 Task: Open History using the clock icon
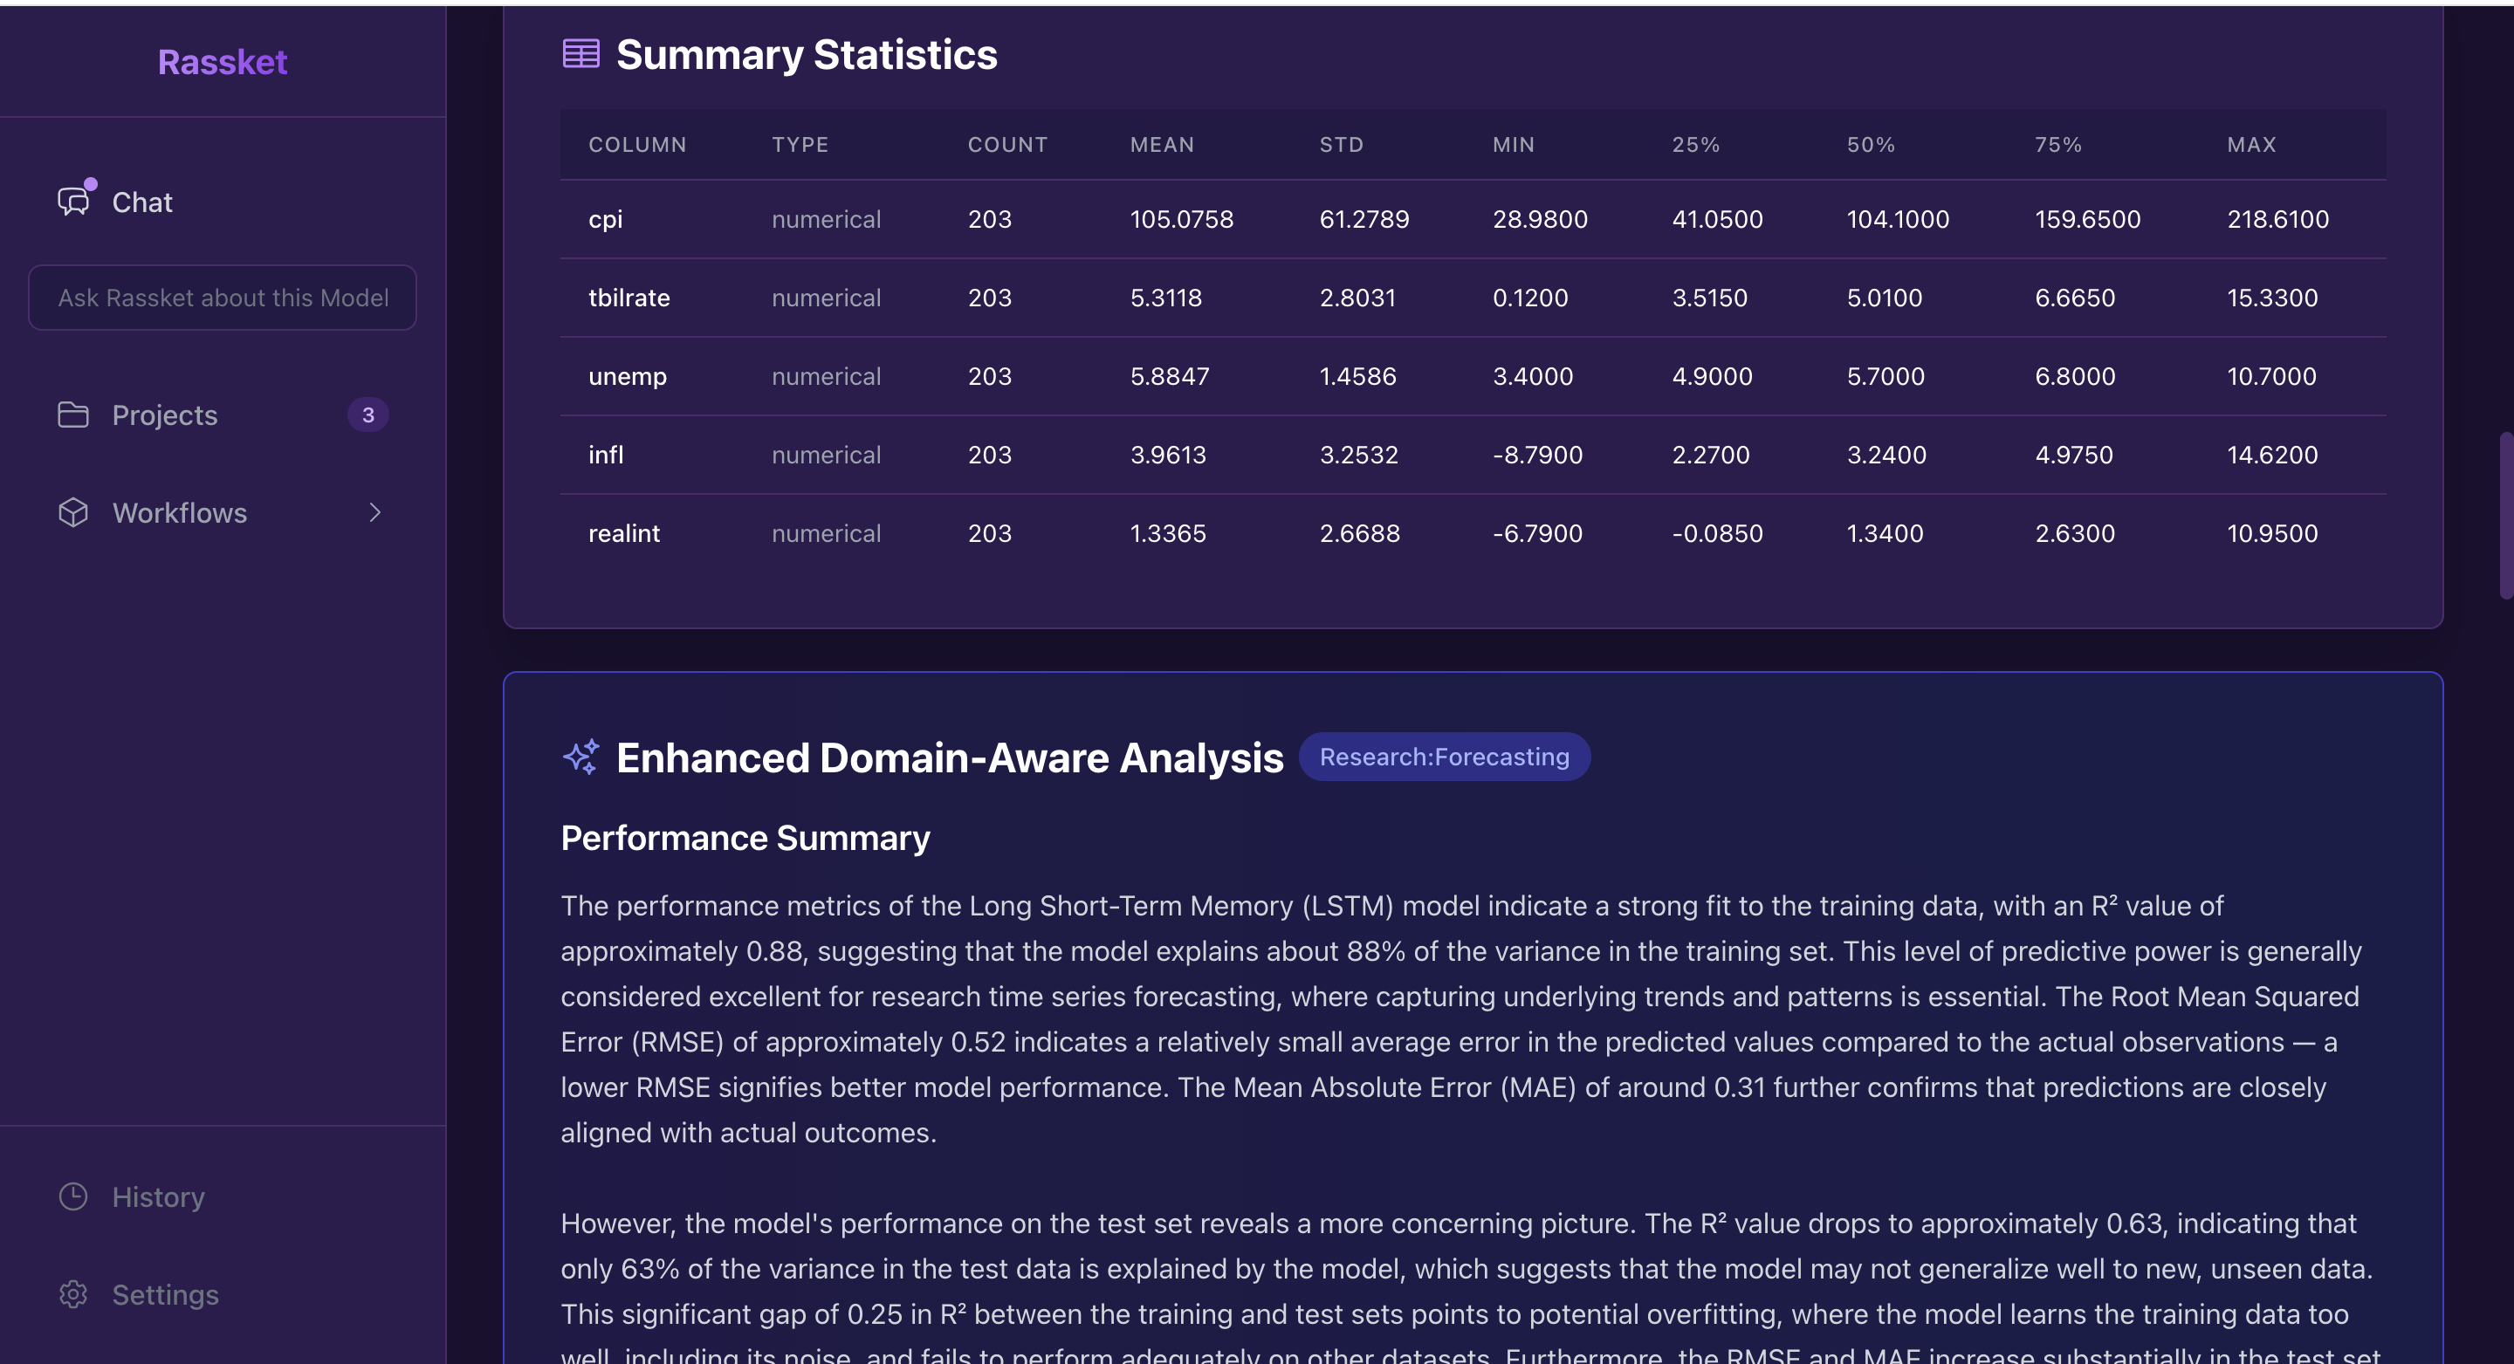tap(73, 1196)
